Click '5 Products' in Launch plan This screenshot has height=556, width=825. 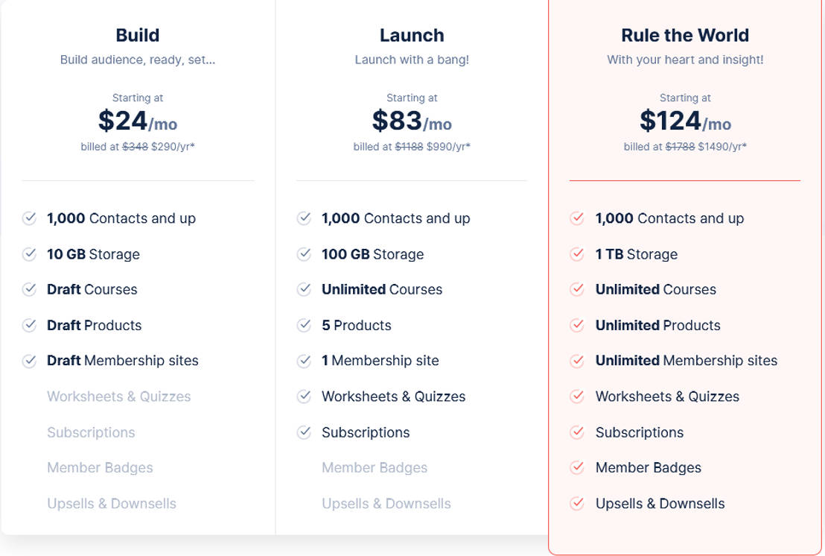(356, 326)
